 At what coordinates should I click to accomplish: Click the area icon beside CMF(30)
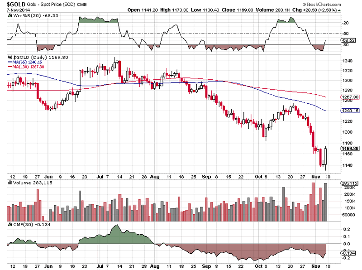point(10,224)
